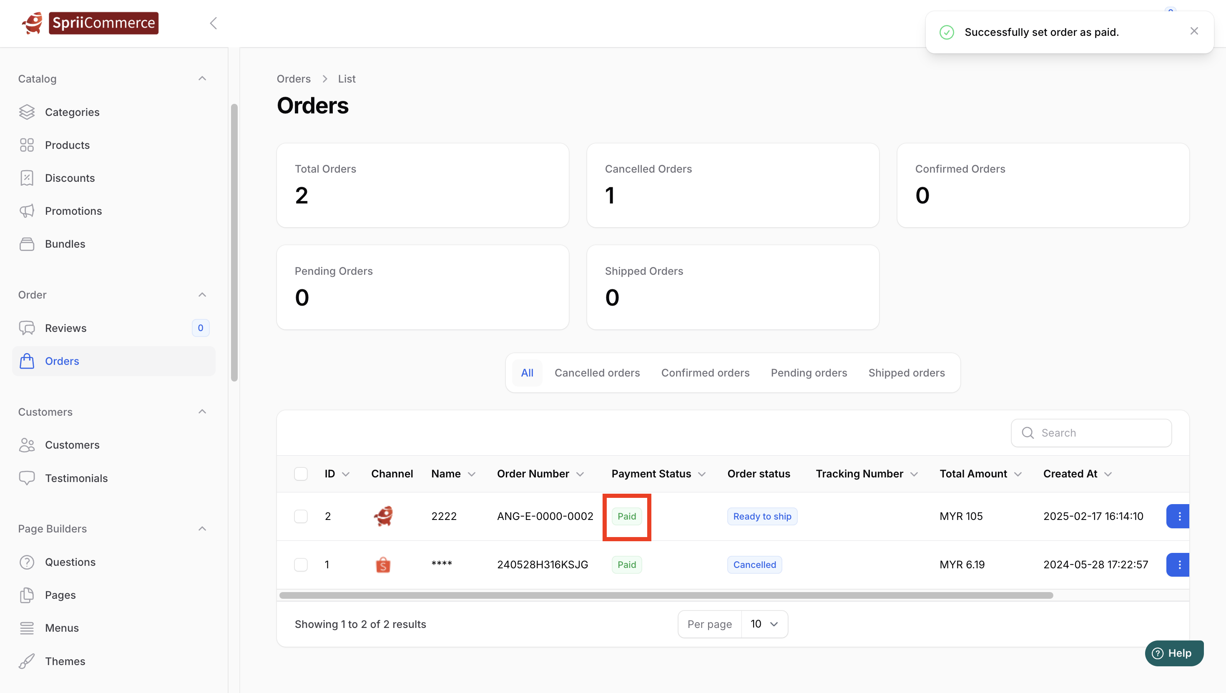Click the horizontal table scrollbar
The height and width of the screenshot is (693, 1226).
(666, 595)
